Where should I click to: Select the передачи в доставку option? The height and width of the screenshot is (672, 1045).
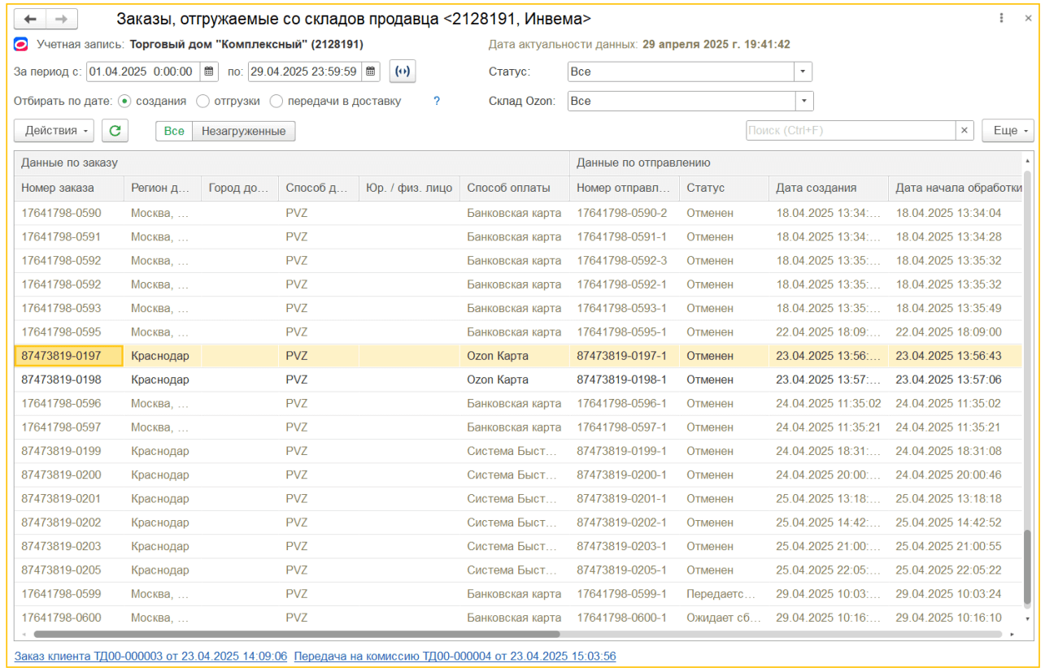pos(276,101)
